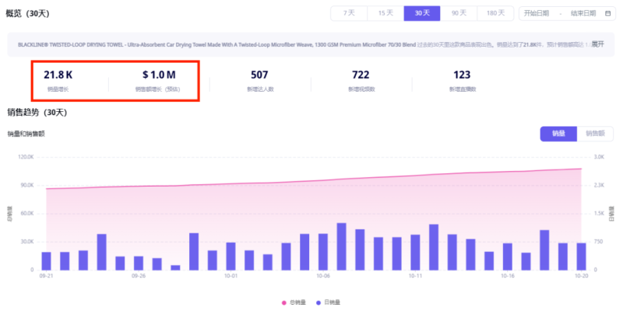Image resolution: width=623 pixels, height=311 pixels.
Task: Switch the chart to 销量 view
Action: point(558,134)
